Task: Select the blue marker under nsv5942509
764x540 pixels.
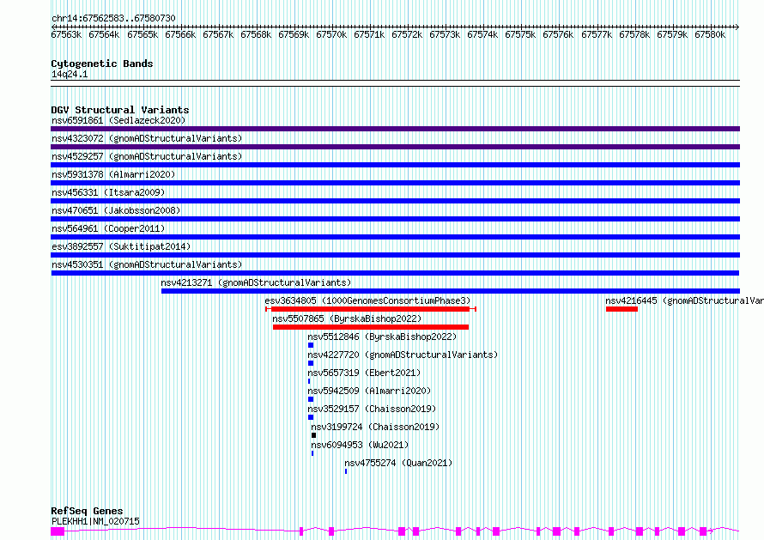Action: tap(311, 399)
